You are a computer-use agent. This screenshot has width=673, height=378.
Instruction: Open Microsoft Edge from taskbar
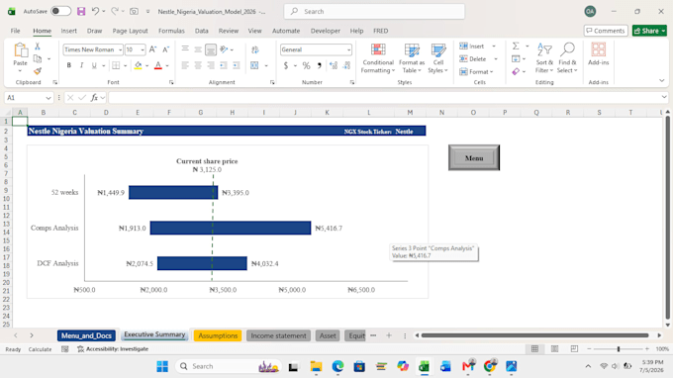[337, 366]
